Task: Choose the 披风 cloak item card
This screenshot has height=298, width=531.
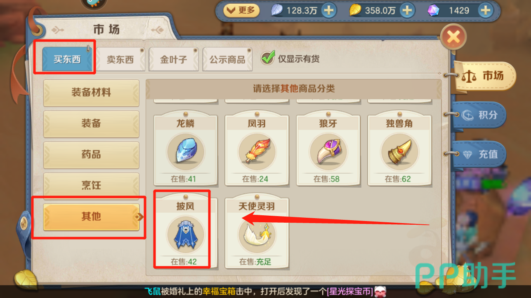Action: (x=185, y=231)
